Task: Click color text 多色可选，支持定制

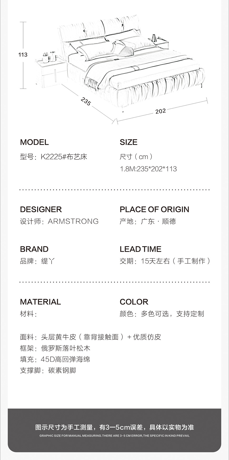Action: pyautogui.click(x=172, y=314)
